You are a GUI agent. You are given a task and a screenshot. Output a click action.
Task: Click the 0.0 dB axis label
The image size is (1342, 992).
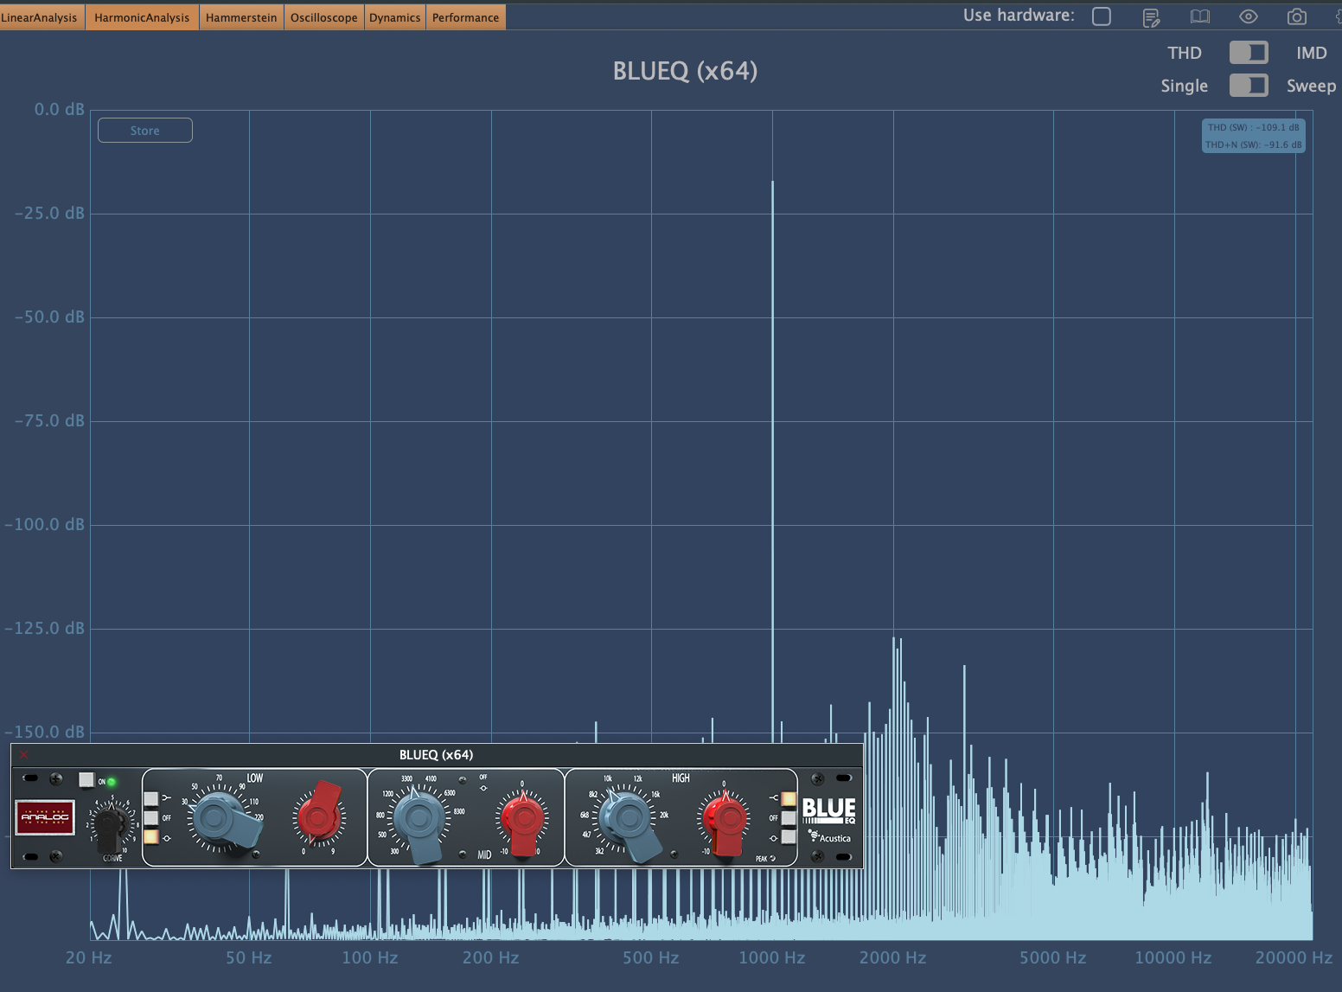pos(60,109)
